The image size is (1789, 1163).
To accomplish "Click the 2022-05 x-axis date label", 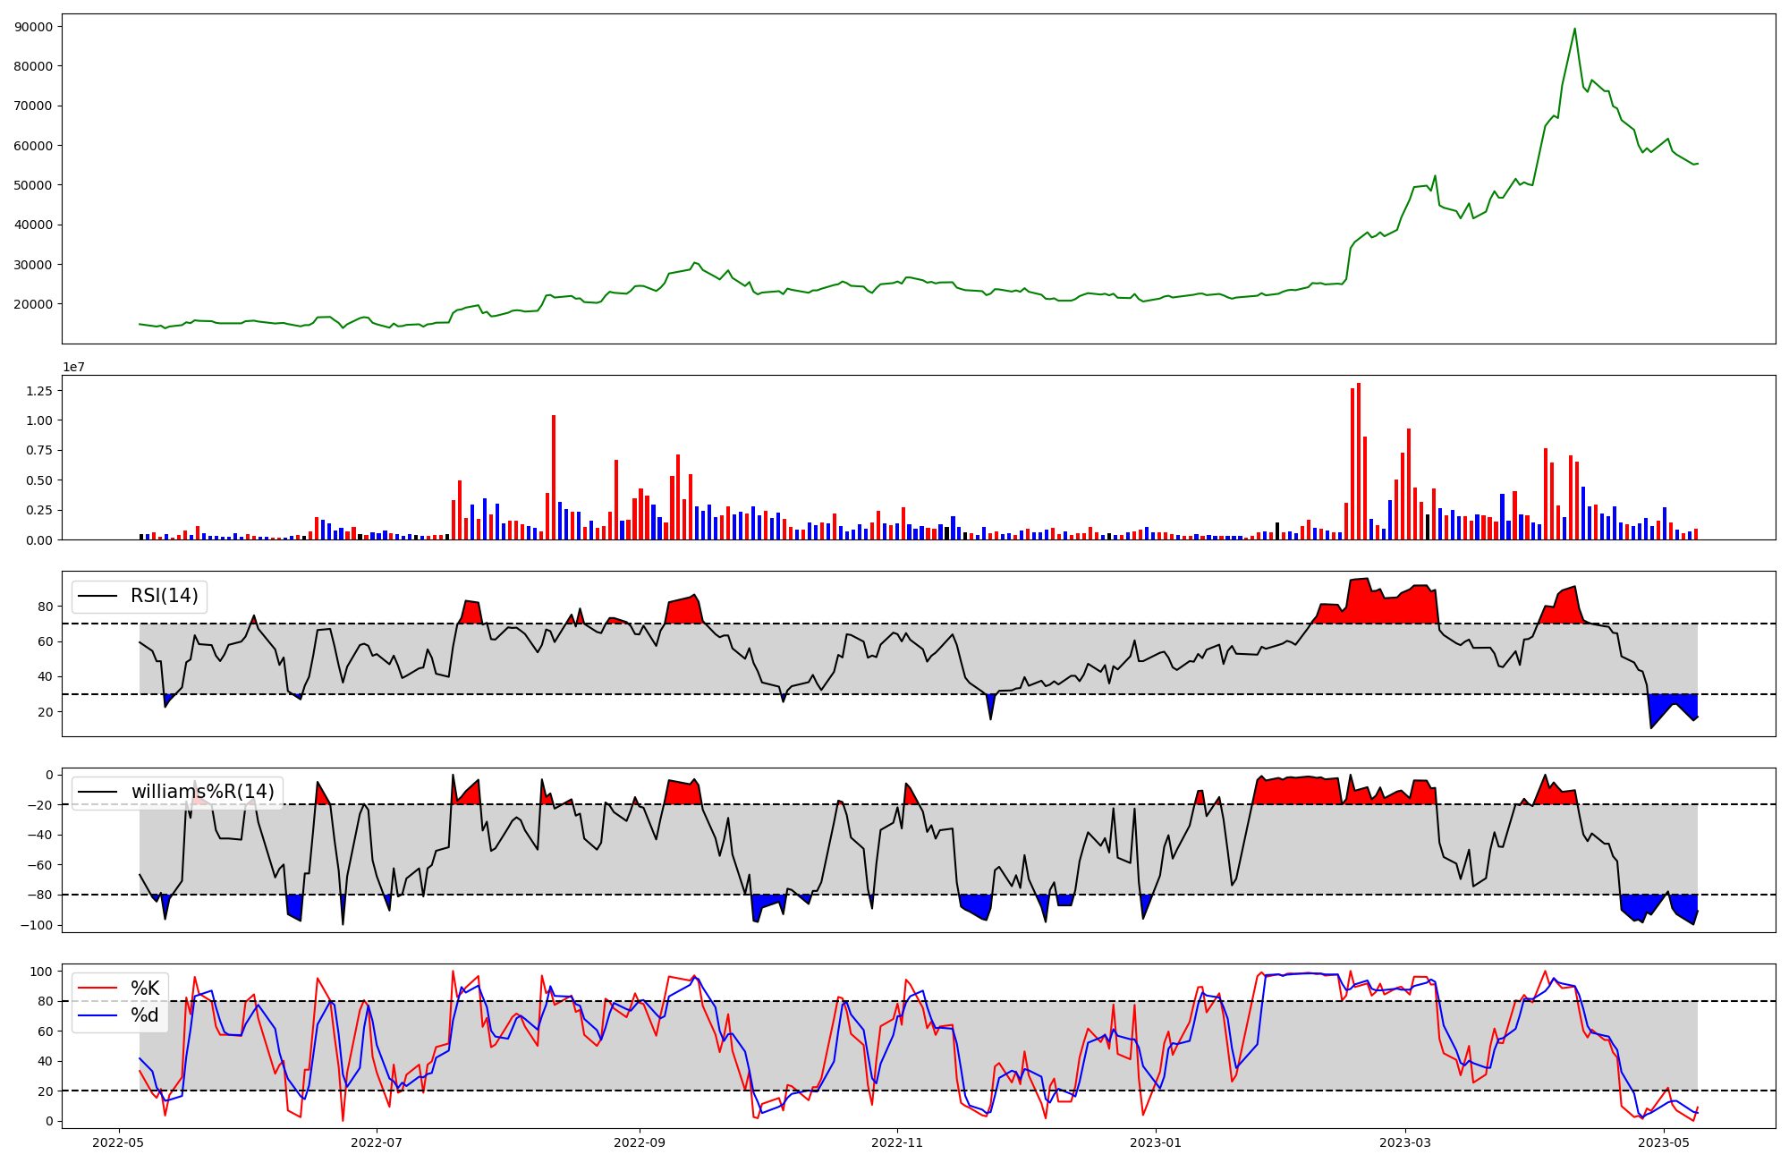I will tap(119, 1142).
